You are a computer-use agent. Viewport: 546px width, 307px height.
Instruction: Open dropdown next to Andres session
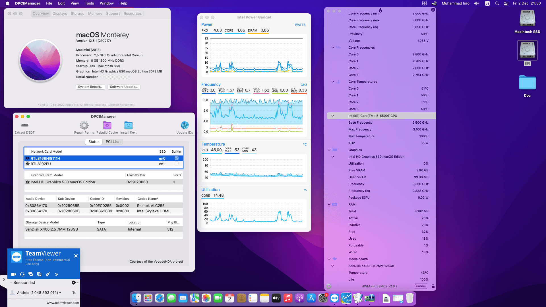pyautogui.click(x=60, y=293)
